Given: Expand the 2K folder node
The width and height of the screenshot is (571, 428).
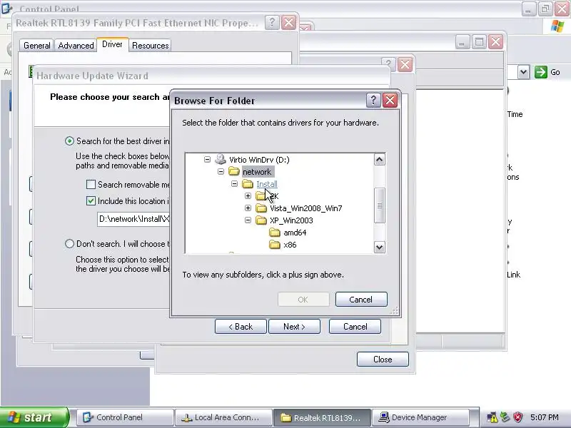Looking at the screenshot, I should click(x=248, y=195).
